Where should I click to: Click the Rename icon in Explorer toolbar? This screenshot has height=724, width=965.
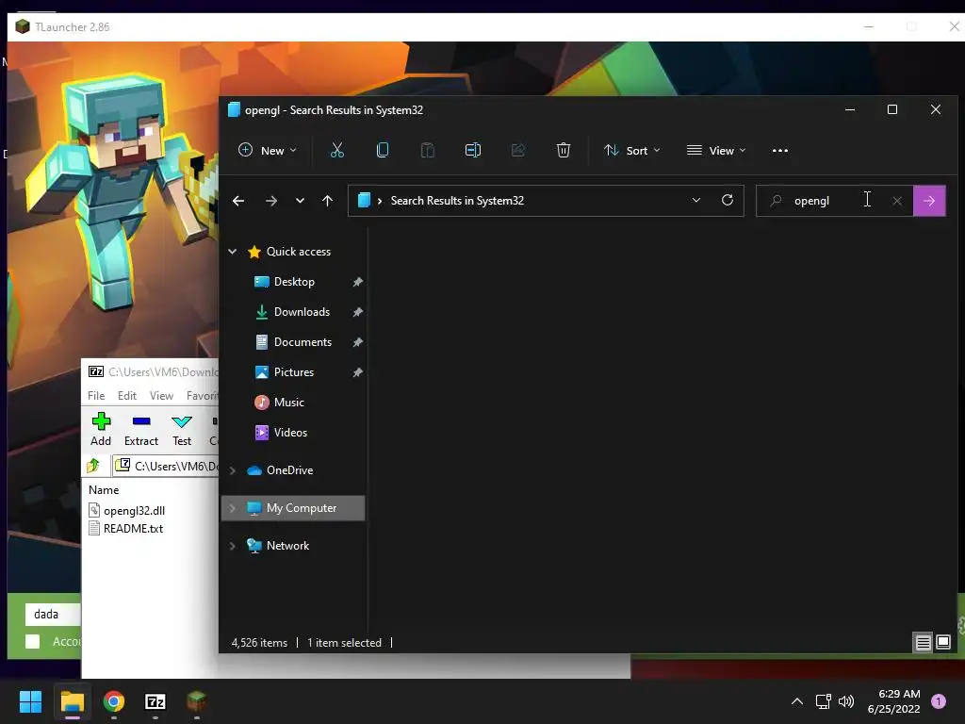[473, 150]
